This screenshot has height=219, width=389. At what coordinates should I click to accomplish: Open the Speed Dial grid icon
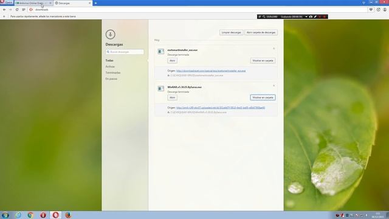[24, 10]
